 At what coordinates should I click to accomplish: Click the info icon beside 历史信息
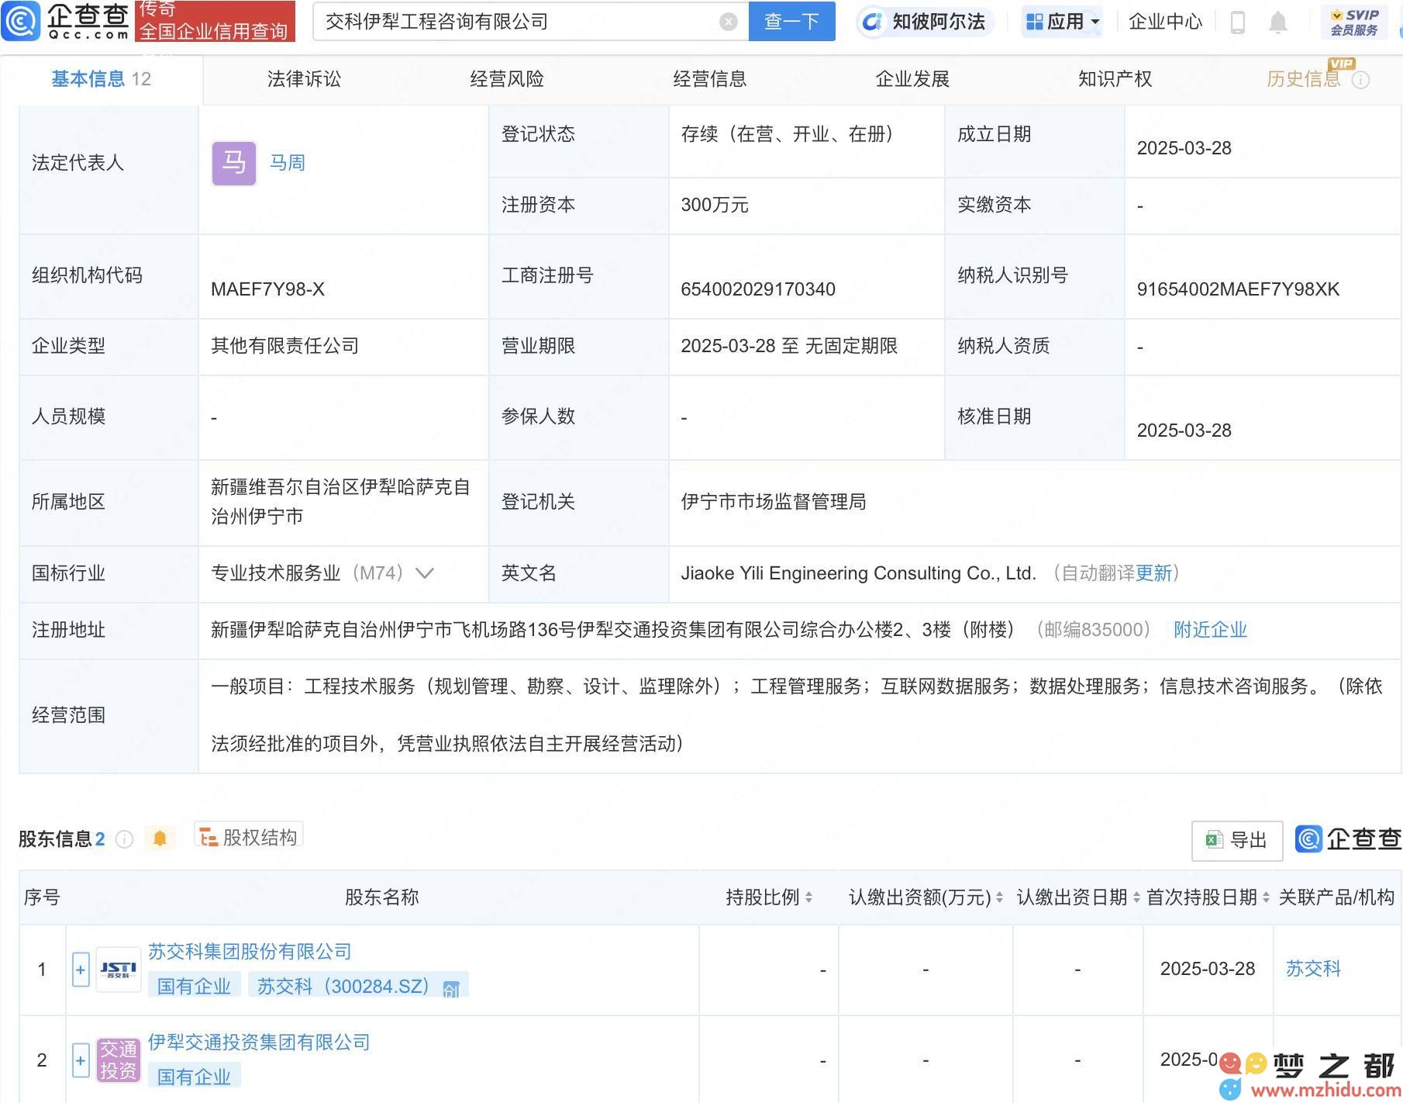(1360, 80)
